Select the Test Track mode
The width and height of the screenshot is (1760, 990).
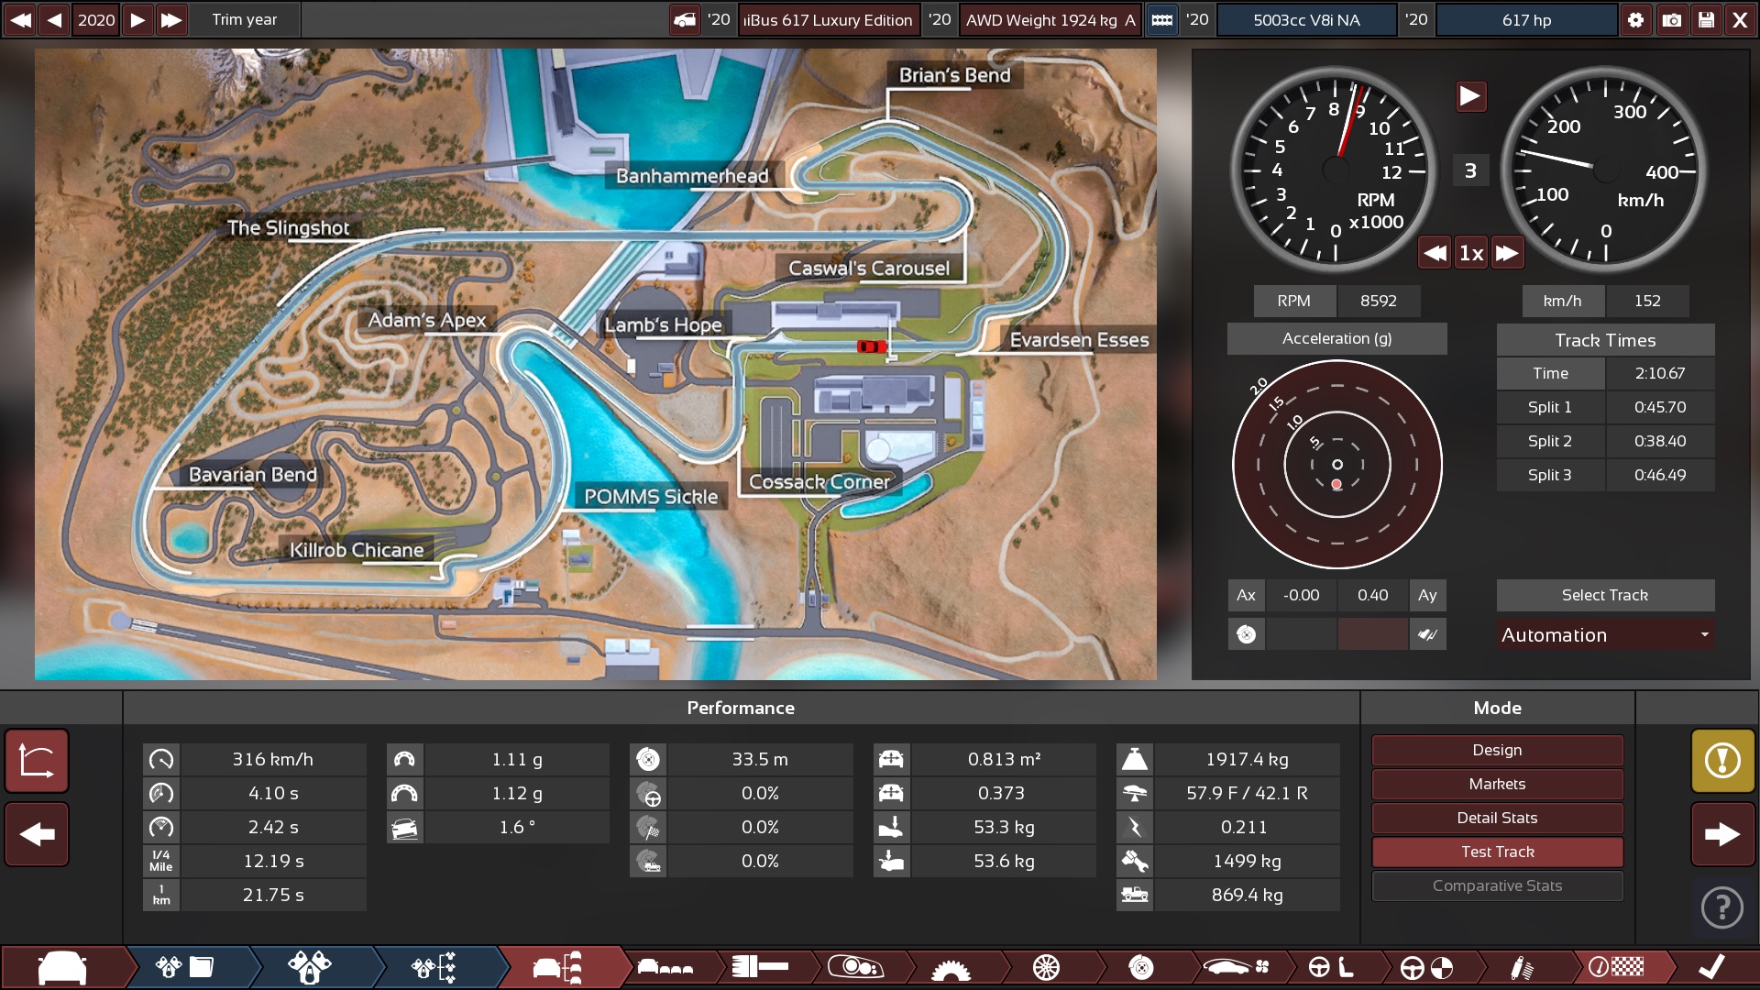click(1497, 852)
